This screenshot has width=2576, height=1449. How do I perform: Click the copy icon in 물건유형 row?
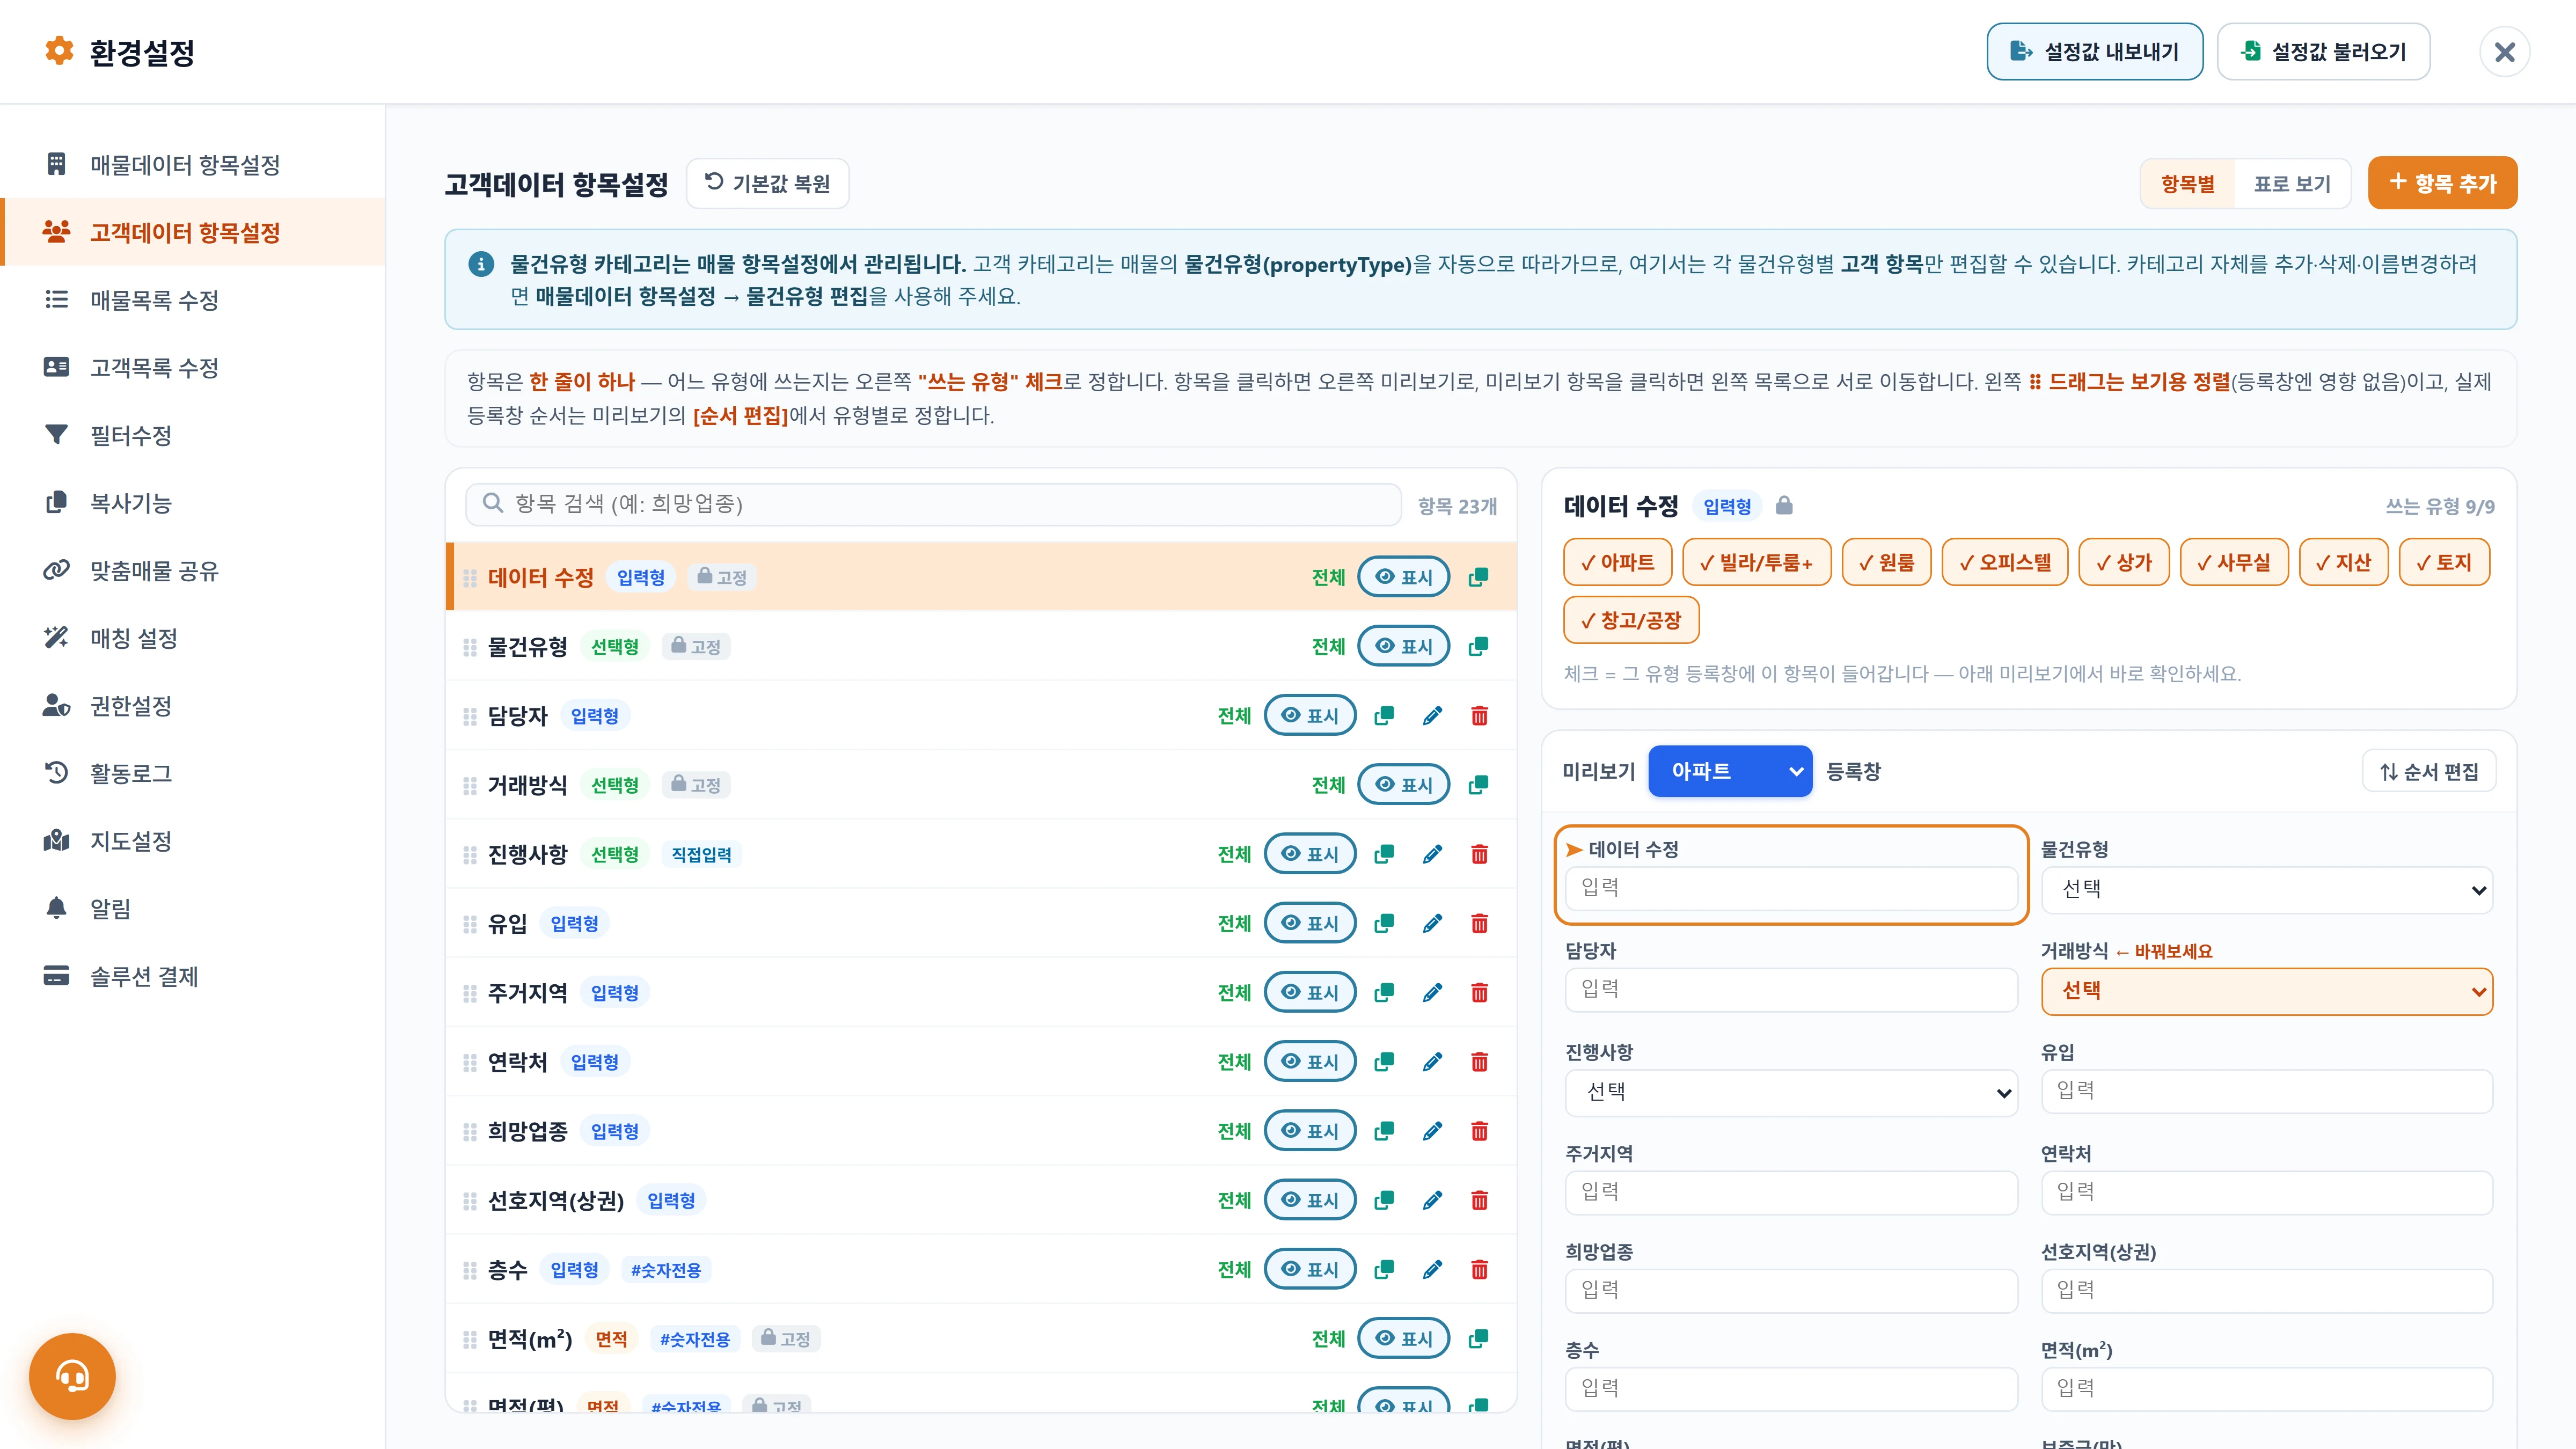[x=1478, y=647]
